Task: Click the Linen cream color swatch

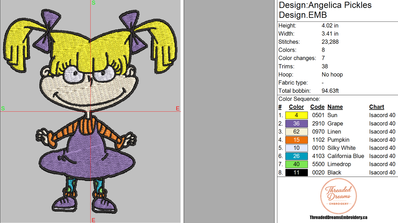Action: point(296,132)
